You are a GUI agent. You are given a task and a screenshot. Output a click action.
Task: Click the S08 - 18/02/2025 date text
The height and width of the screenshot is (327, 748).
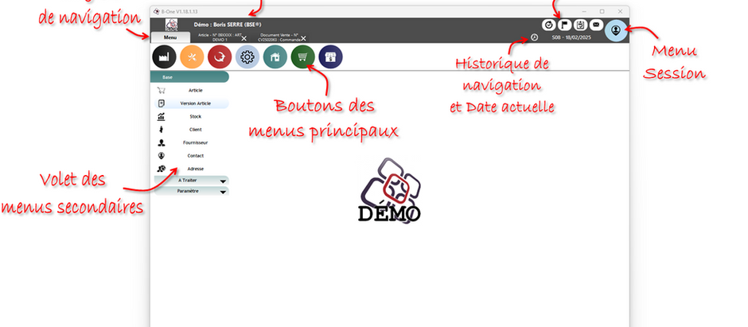(571, 37)
